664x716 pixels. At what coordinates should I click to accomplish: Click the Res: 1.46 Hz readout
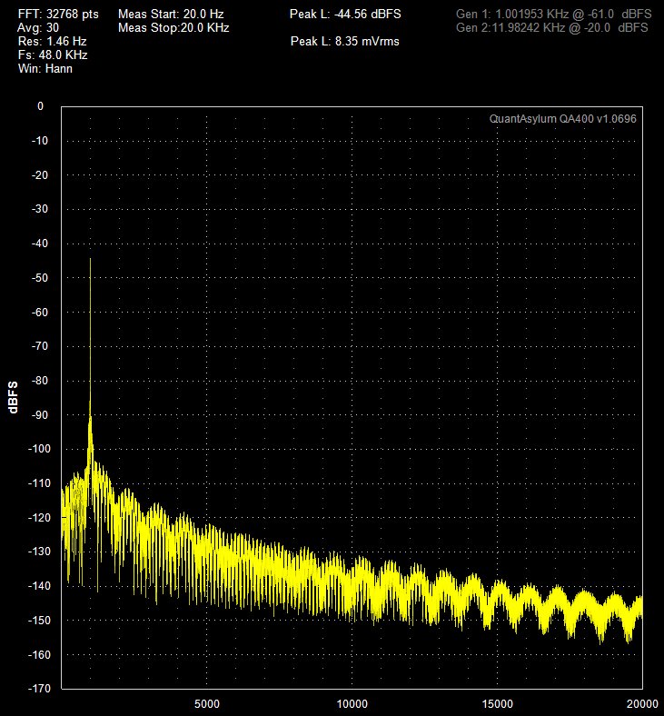coord(52,42)
